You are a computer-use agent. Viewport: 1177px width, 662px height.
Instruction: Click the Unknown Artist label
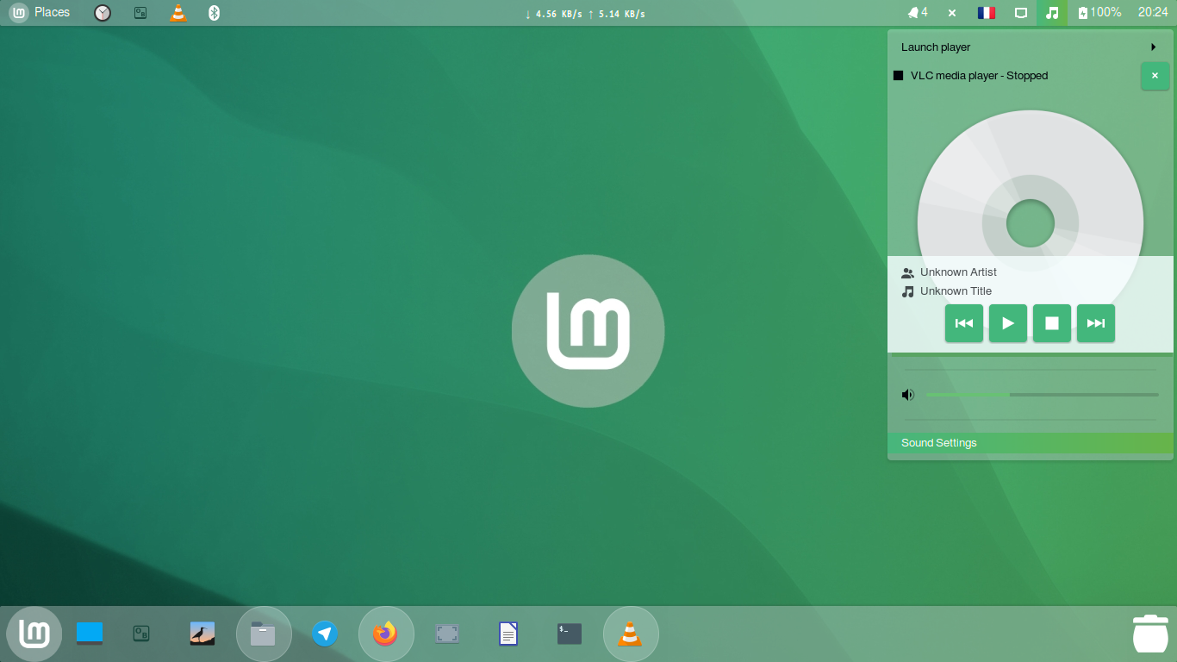click(x=958, y=272)
